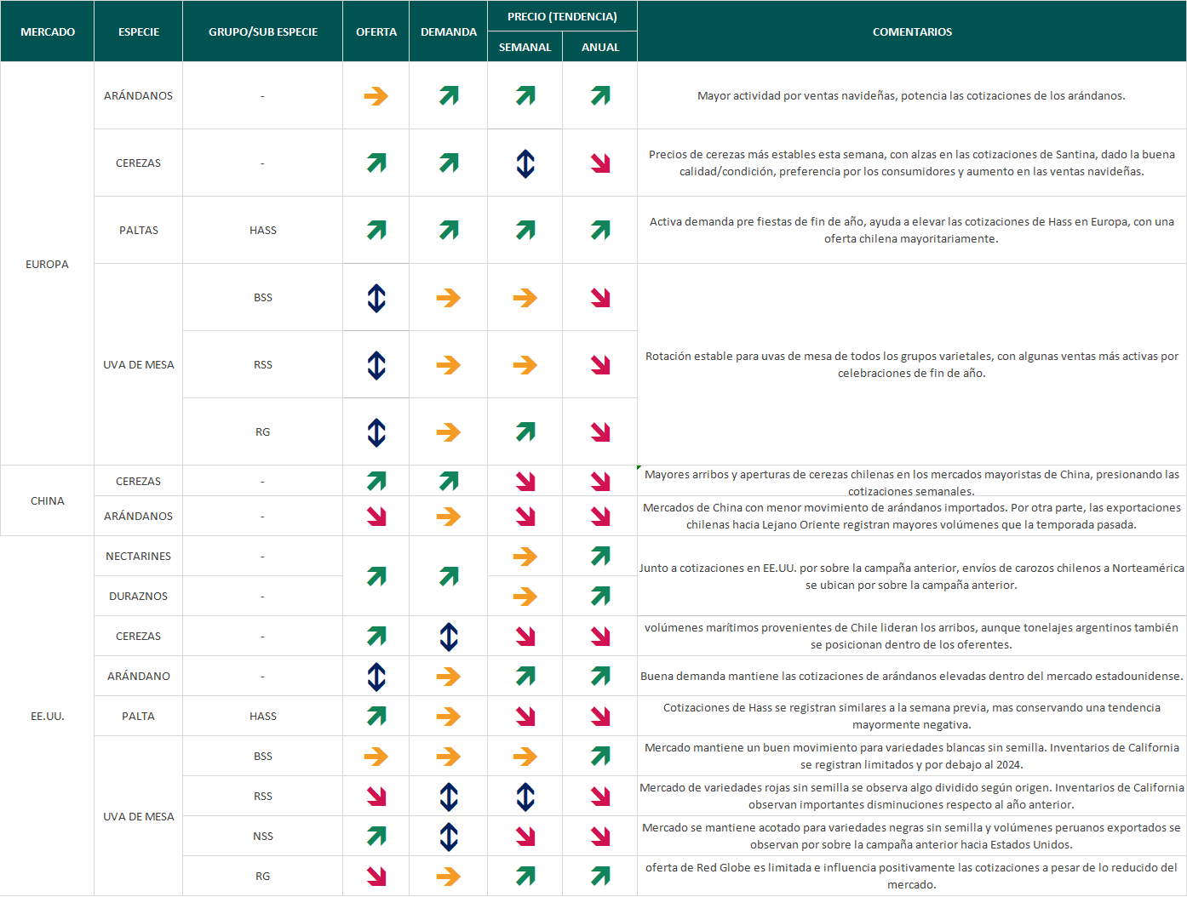
Task: Click the GRUPO/SUB ESPECIE column header
Action: [x=263, y=31]
